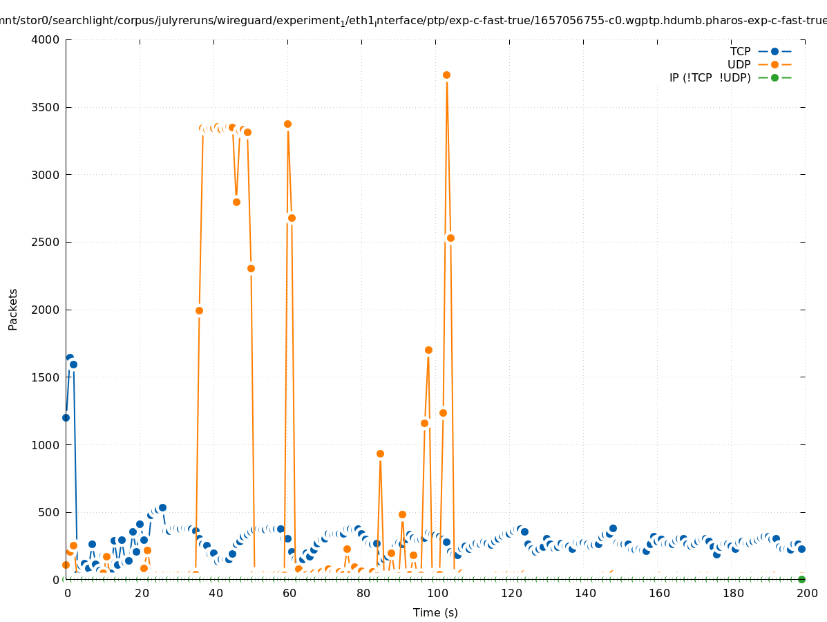Click the 100 tick on time axis

[x=437, y=593]
